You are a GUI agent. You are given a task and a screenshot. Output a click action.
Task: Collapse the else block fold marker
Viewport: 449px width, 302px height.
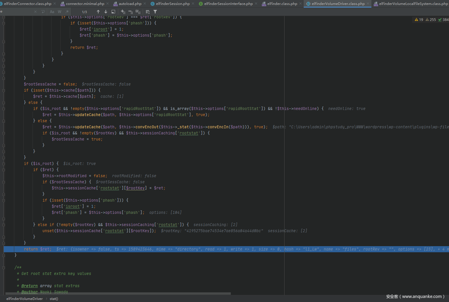pos(3,102)
